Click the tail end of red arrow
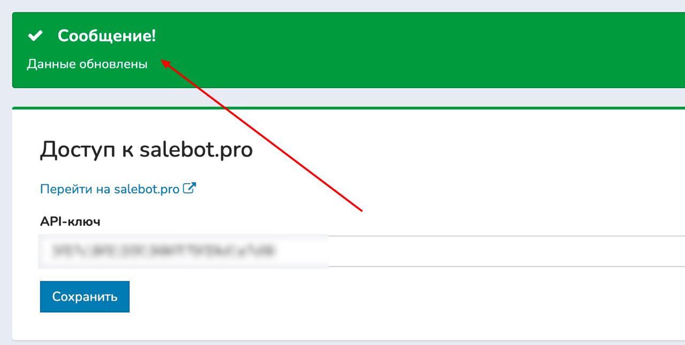Screen dimensions: 685x345 [x=362, y=210]
